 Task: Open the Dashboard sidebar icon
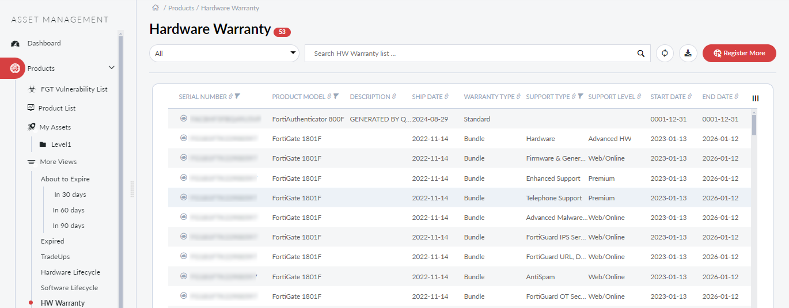coord(16,43)
